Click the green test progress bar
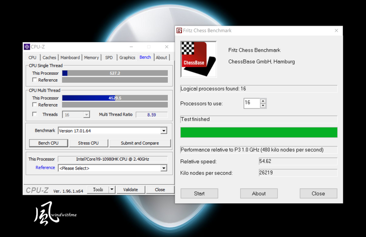This screenshot has width=366, height=237. (x=258, y=132)
